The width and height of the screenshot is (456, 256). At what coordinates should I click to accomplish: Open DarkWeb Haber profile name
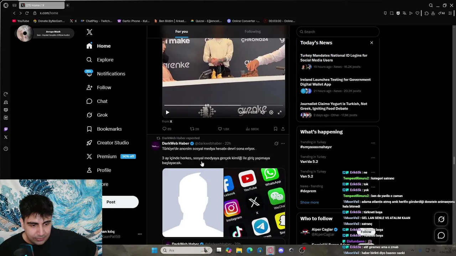click(x=176, y=143)
